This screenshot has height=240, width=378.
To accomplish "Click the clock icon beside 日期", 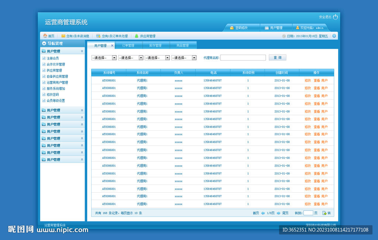I will coord(284,36).
